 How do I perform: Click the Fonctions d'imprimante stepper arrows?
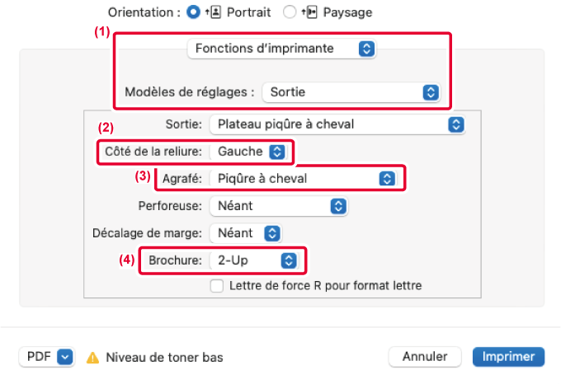coord(366,49)
